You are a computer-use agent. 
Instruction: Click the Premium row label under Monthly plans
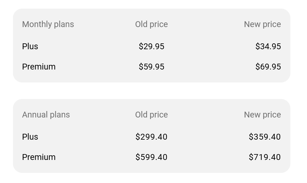pos(39,67)
